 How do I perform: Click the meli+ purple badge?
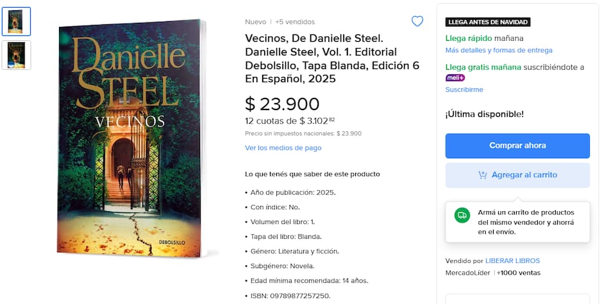pos(455,77)
